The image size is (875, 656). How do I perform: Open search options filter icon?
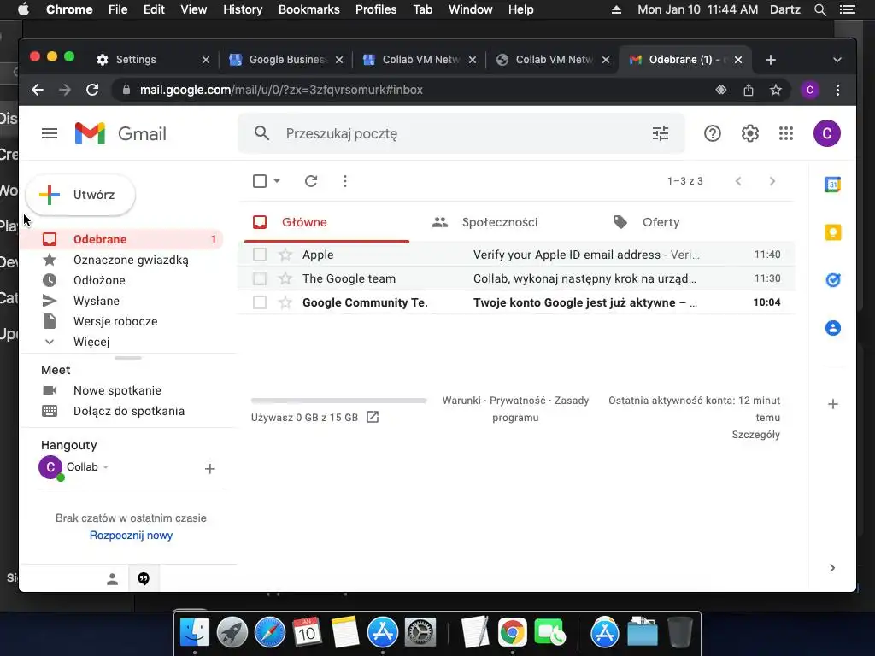(x=661, y=133)
